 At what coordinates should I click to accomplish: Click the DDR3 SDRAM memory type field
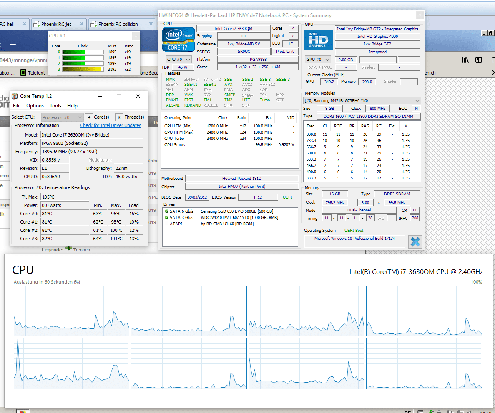[397, 194]
